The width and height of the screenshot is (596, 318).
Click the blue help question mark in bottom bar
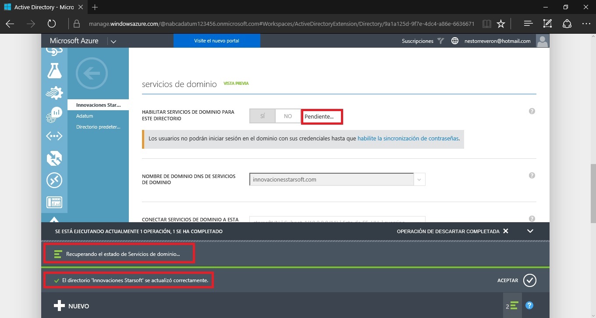tap(529, 306)
